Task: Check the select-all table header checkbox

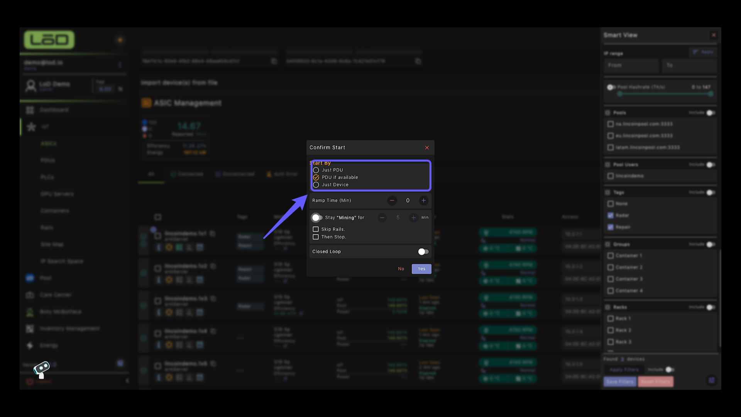Action: [157, 217]
